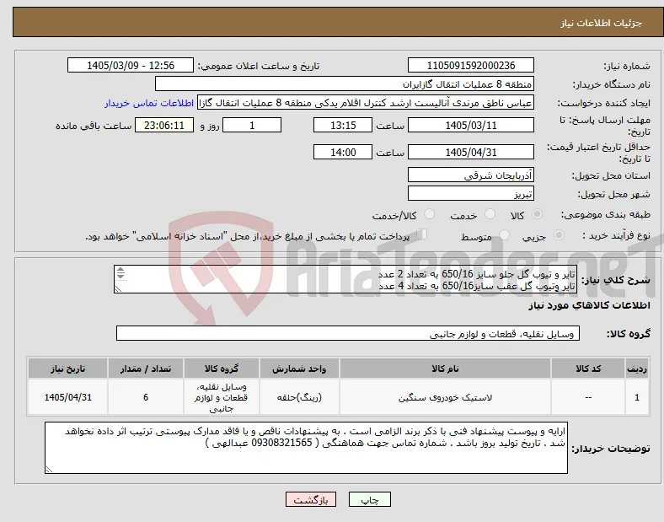Click the (رینگ)حلقه unit cell
The image size is (664, 522).
(x=299, y=397)
